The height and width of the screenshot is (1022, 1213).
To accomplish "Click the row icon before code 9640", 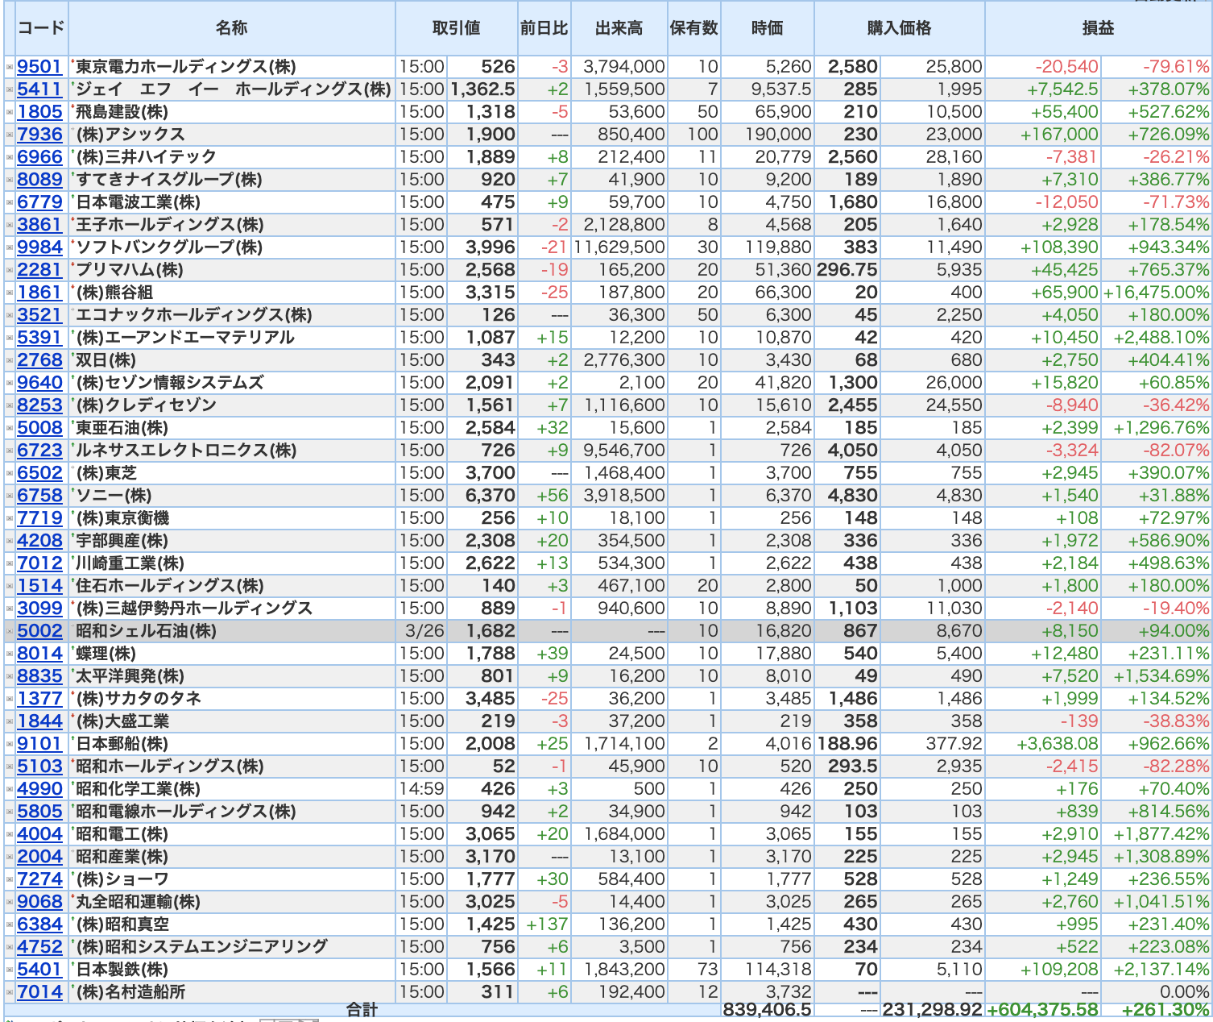I will pos(10,383).
